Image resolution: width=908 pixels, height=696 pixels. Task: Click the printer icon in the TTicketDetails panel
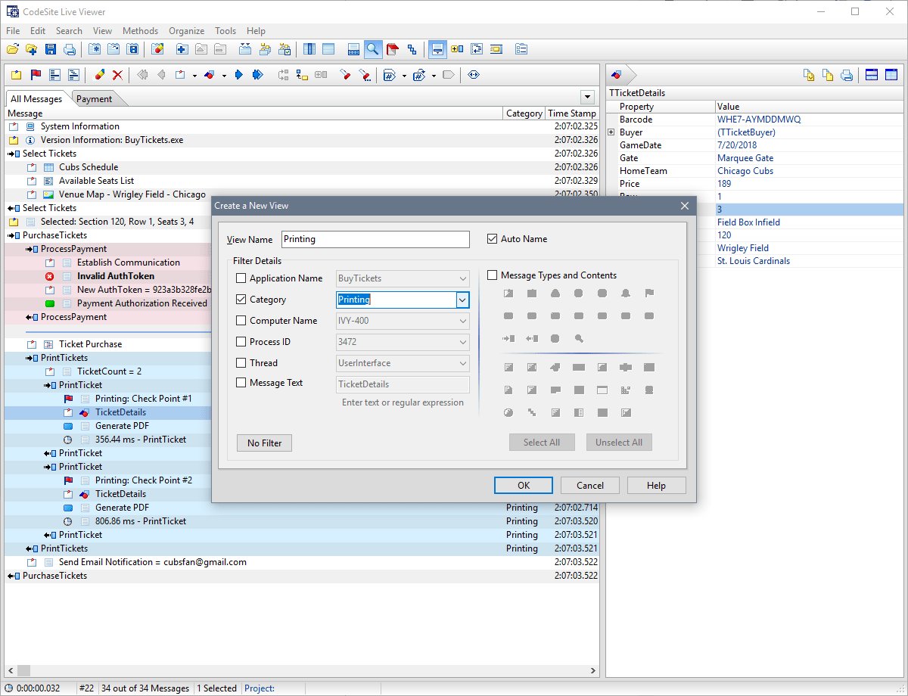click(x=846, y=75)
